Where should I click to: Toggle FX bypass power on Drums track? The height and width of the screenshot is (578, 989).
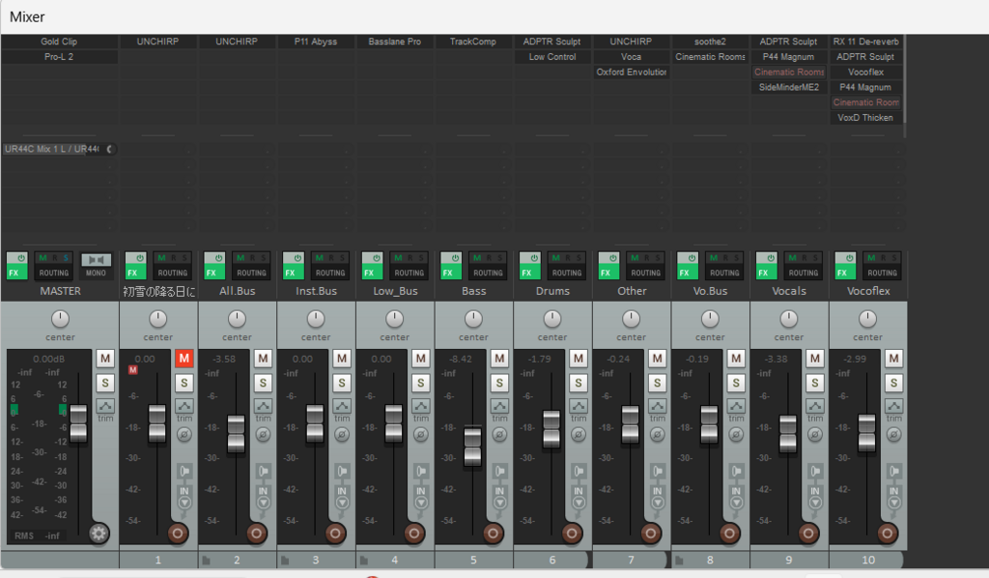(534, 258)
